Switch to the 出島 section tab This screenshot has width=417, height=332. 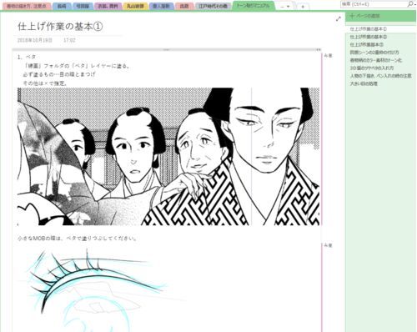point(184,6)
